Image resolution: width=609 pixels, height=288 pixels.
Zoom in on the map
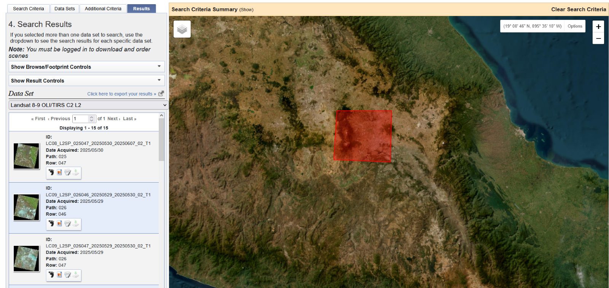(x=598, y=27)
